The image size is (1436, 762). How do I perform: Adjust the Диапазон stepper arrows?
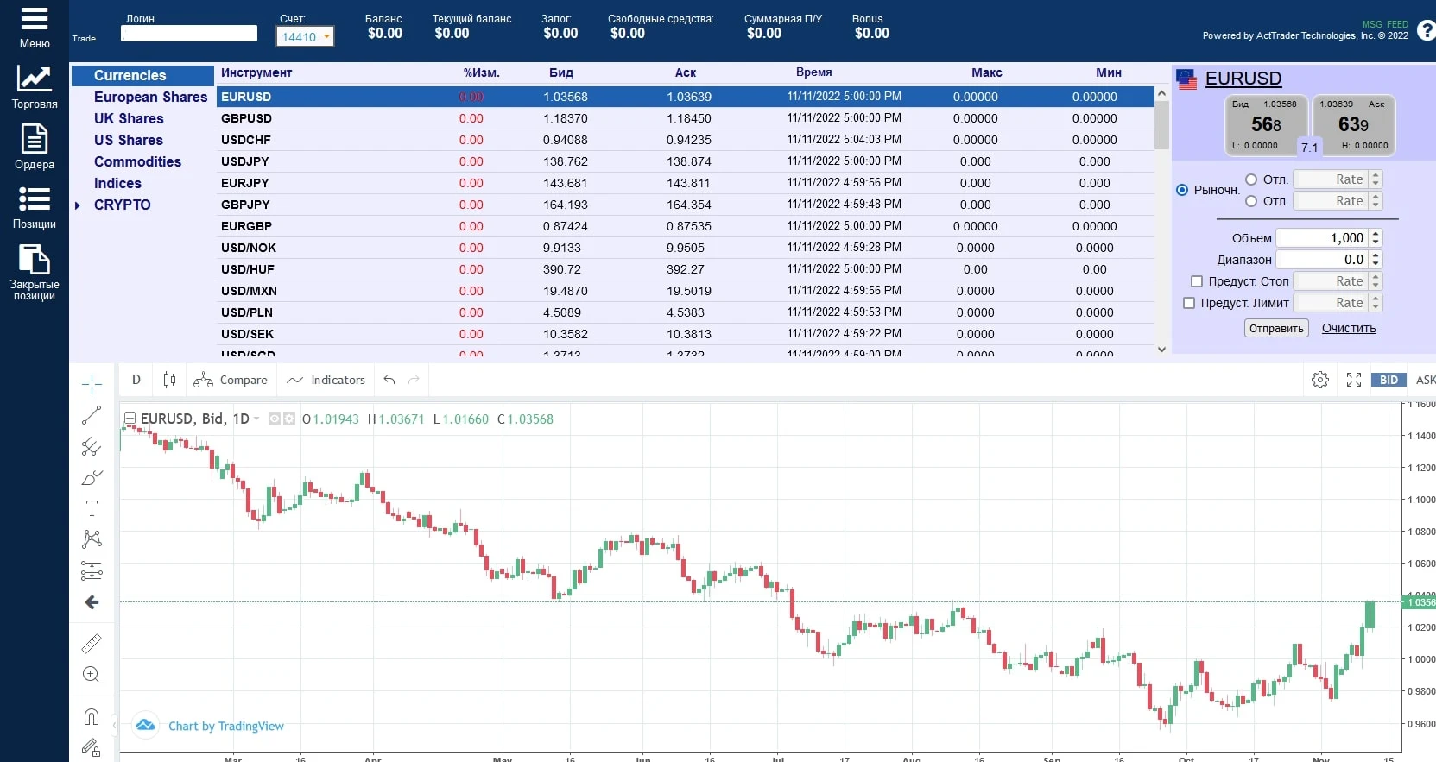pos(1376,259)
